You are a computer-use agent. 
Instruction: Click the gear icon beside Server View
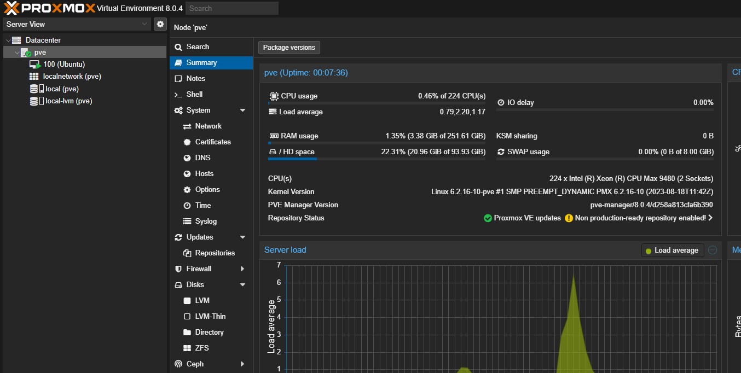coord(160,24)
